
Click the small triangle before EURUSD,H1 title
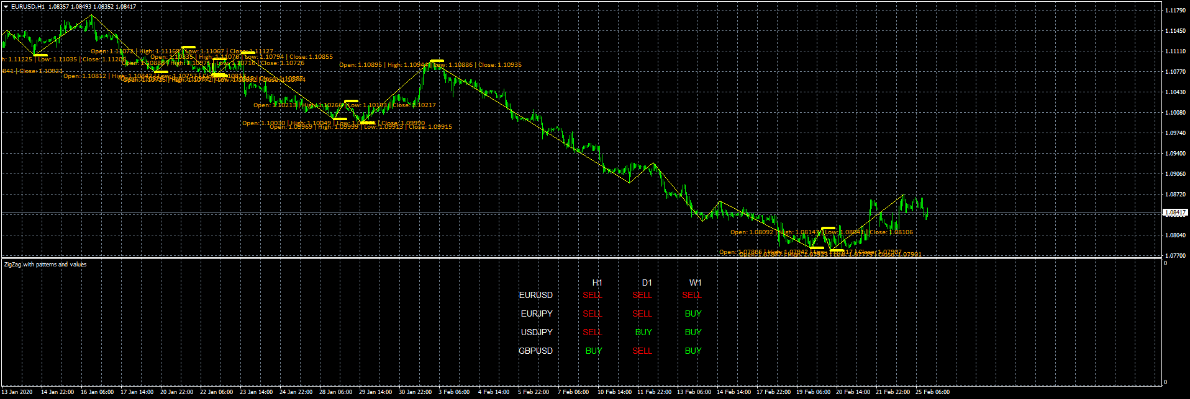click(x=6, y=7)
